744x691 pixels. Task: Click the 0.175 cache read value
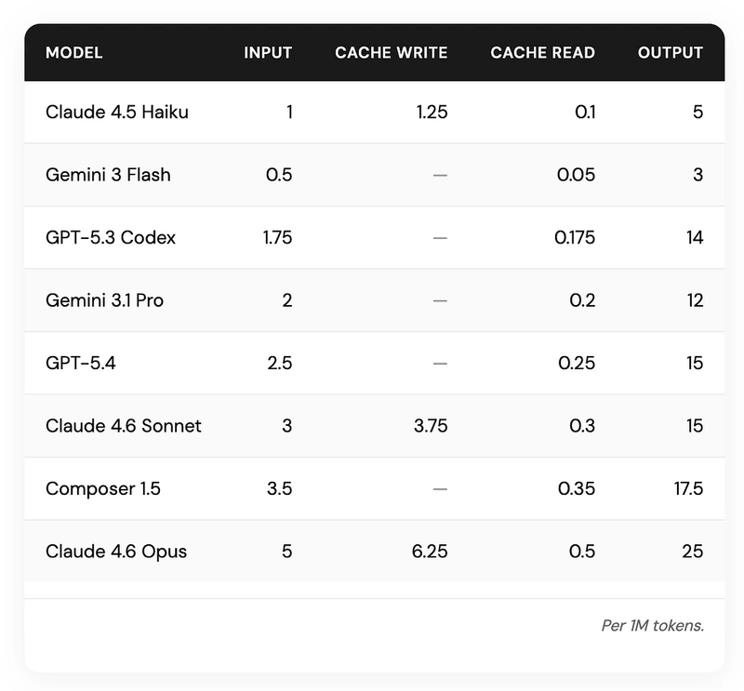(575, 238)
